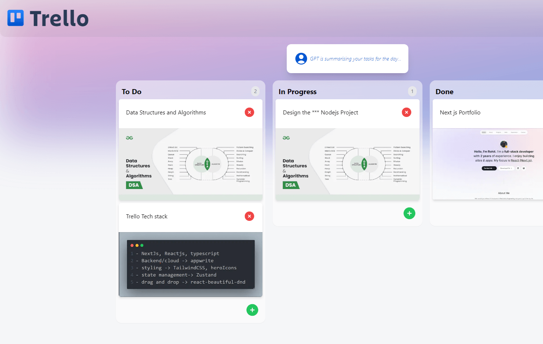This screenshot has width=543, height=344.
Task: Open the Design the *** Nodejs Project title
Action: point(320,113)
